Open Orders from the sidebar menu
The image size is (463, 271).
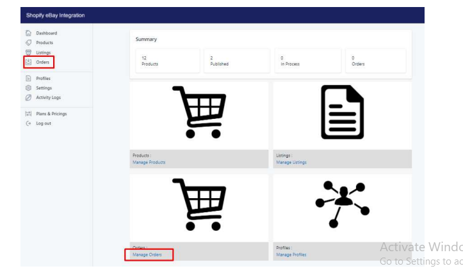coord(42,62)
